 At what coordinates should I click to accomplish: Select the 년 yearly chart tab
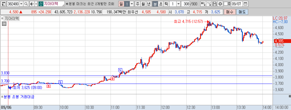point(149,4)
